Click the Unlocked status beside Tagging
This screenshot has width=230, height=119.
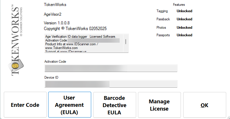184,11
